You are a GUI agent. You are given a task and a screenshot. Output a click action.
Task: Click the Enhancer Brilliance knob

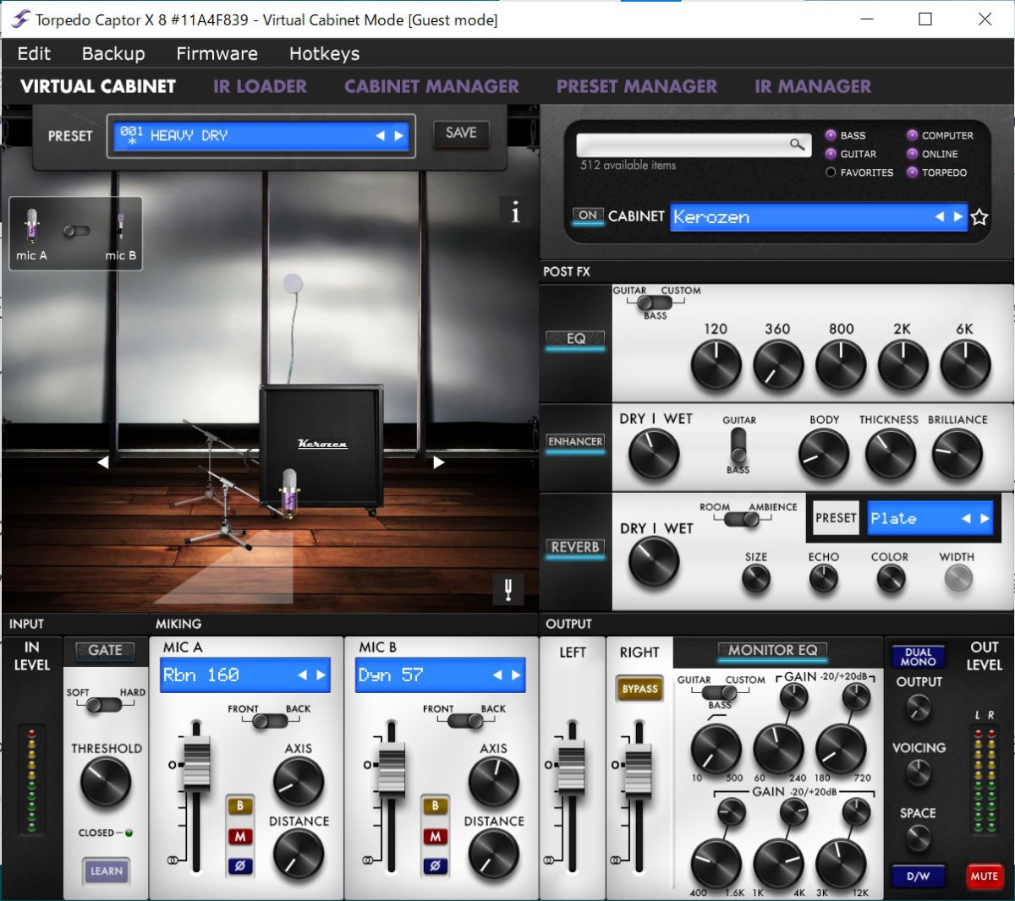[x=957, y=454]
